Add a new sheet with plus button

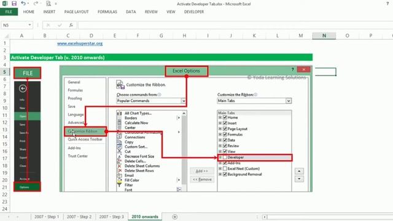[x=174, y=217]
